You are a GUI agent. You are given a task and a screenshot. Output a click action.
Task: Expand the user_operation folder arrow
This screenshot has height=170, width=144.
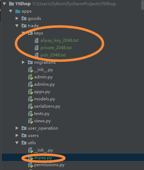tap(17, 128)
